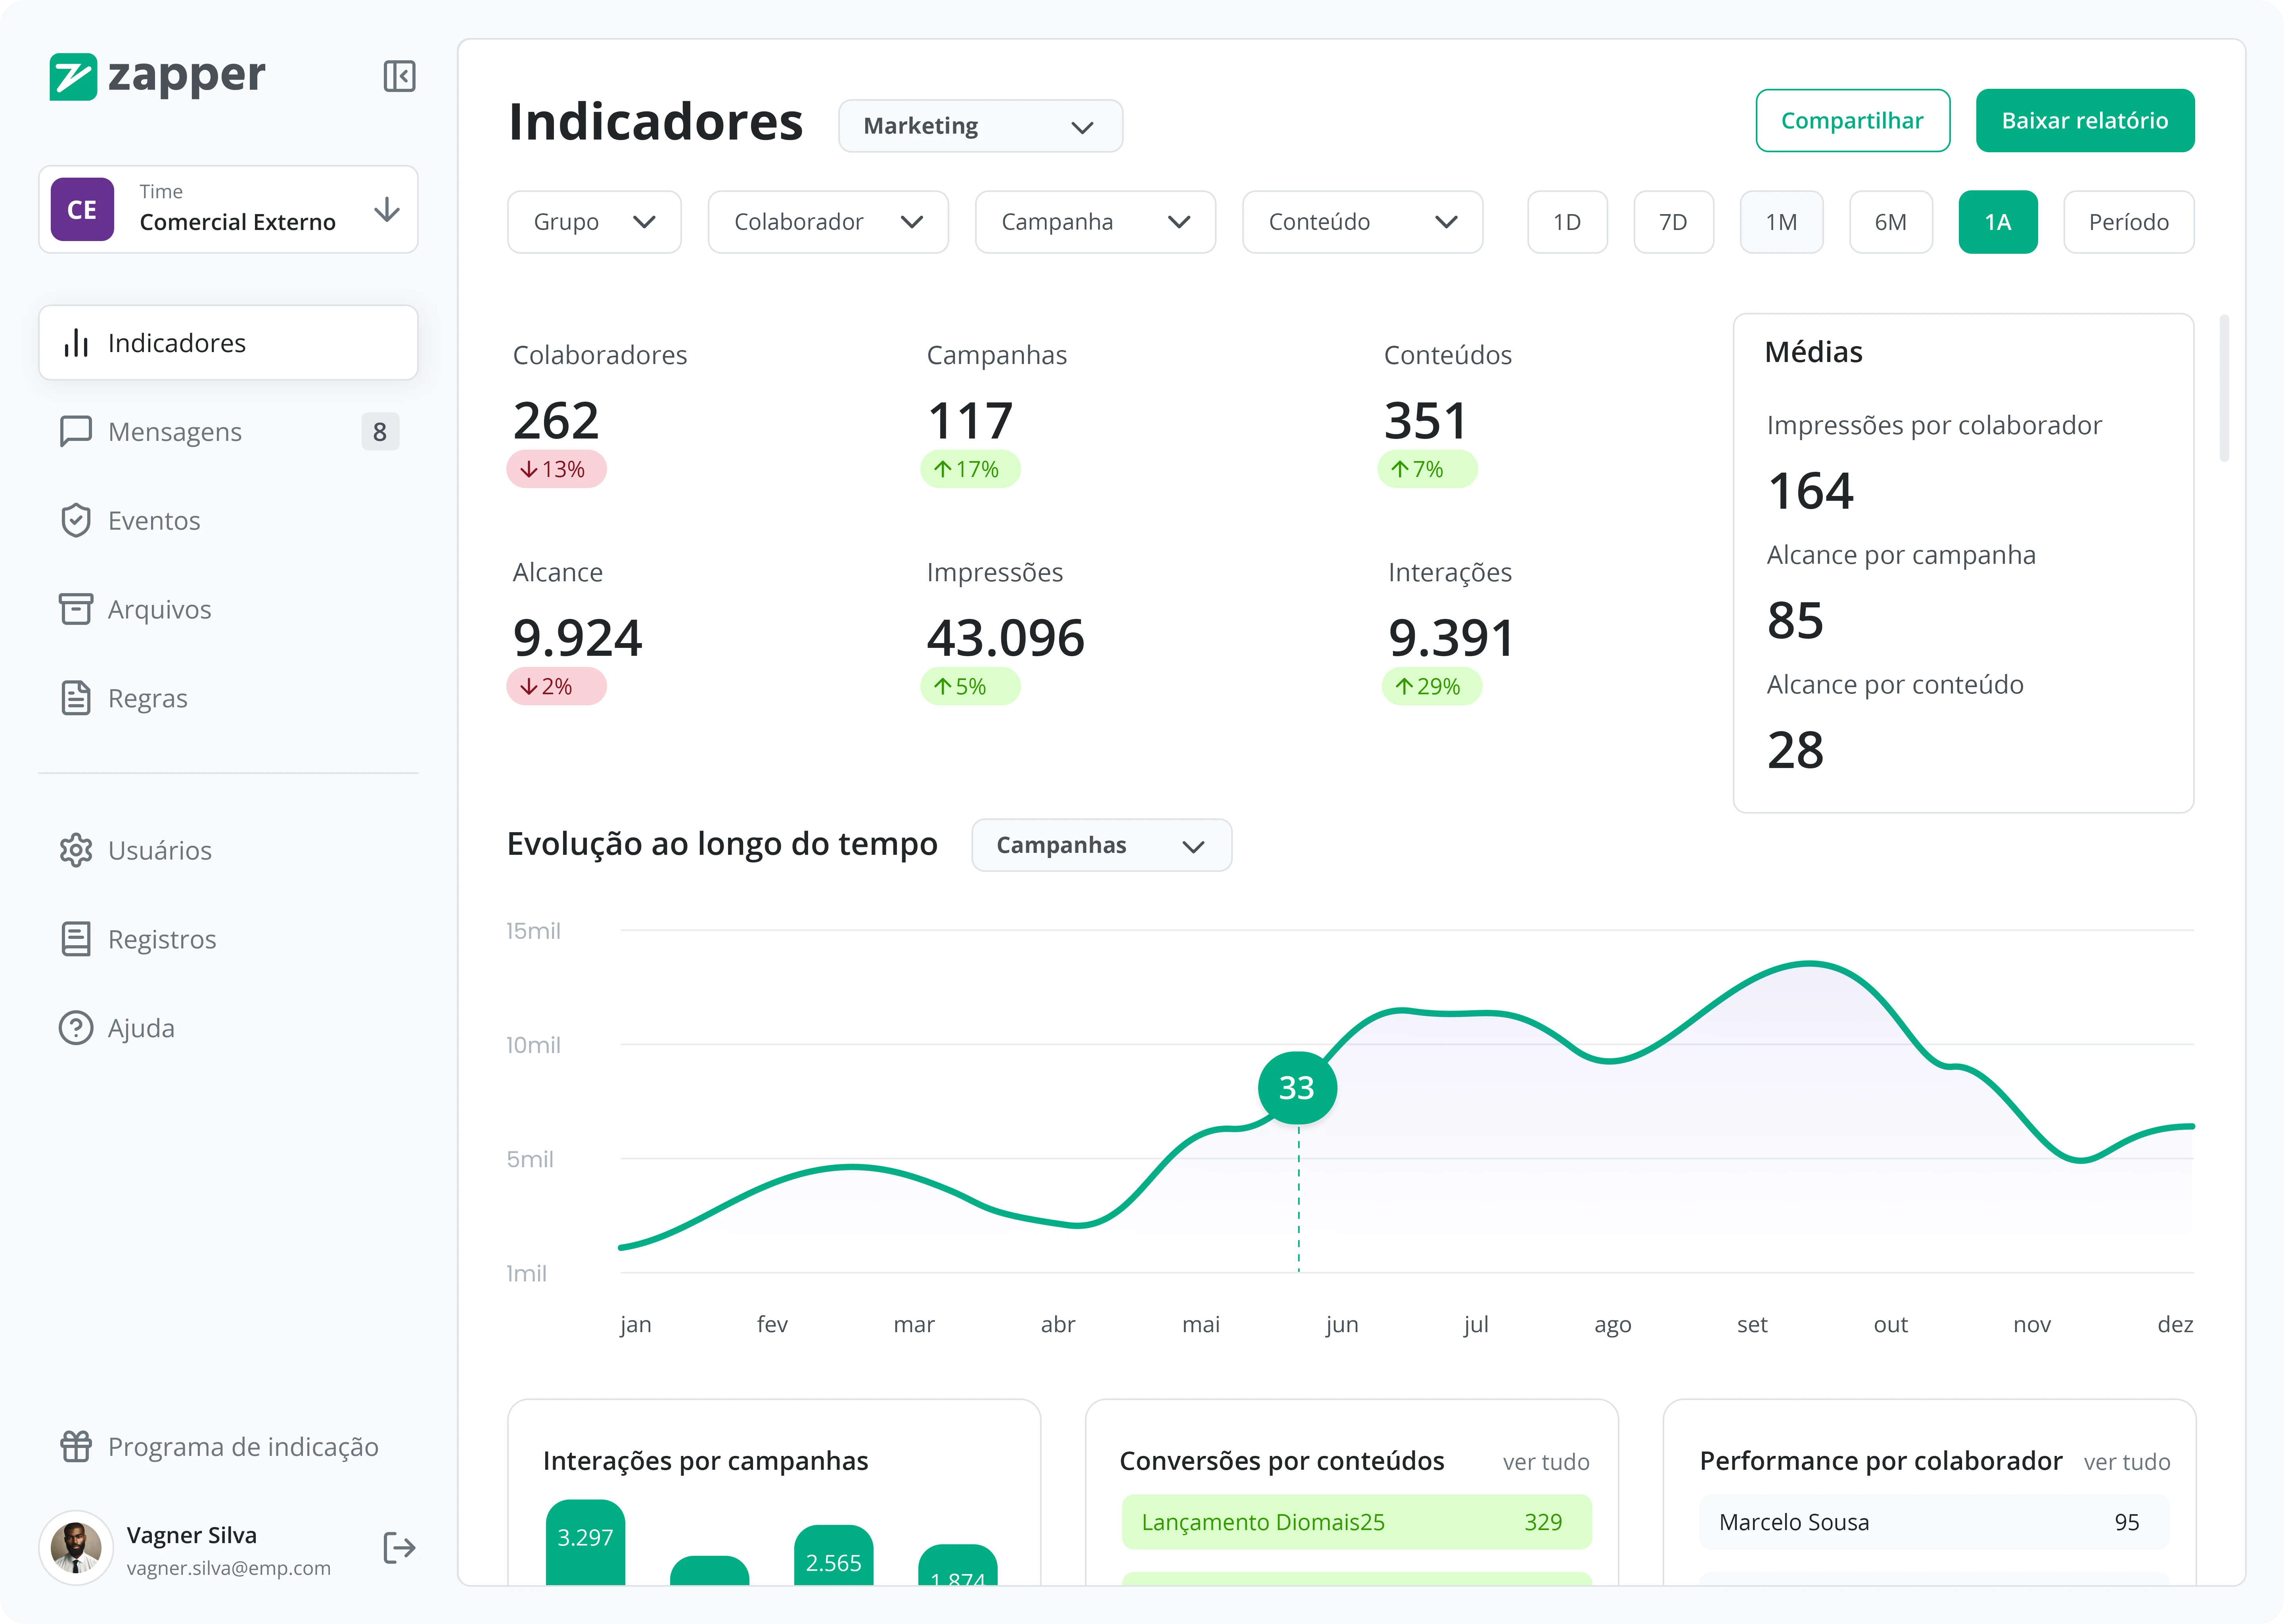2284x1624 pixels.
Task: Click the Compartilhar button
Action: tap(1852, 121)
